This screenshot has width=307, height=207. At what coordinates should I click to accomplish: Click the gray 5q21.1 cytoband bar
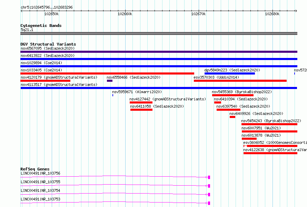point(159,33)
